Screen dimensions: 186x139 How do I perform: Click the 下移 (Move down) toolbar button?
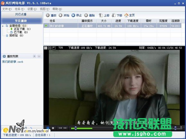(117, 15)
